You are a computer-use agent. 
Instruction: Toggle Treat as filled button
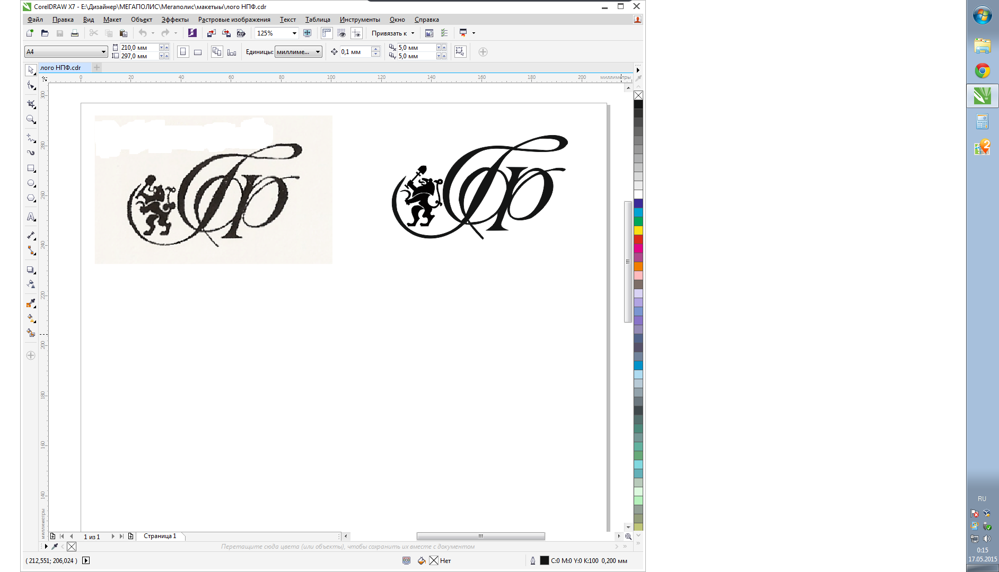click(460, 52)
